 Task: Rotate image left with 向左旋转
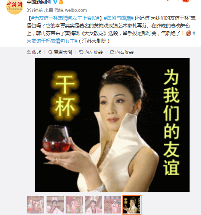(91, 52)
